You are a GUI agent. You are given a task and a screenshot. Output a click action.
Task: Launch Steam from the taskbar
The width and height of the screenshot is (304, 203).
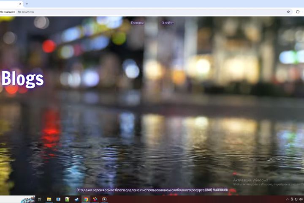point(76,199)
